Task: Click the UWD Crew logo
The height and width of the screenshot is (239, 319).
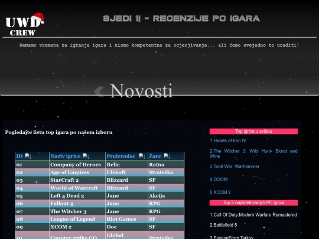Action: pyautogui.click(x=25, y=24)
